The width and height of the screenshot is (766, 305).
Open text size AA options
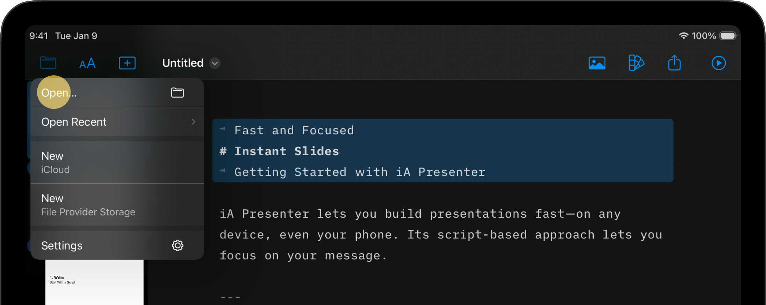[87, 64]
